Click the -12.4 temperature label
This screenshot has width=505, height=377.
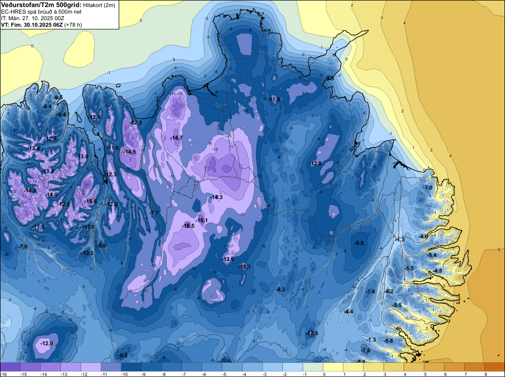(x=34, y=149)
